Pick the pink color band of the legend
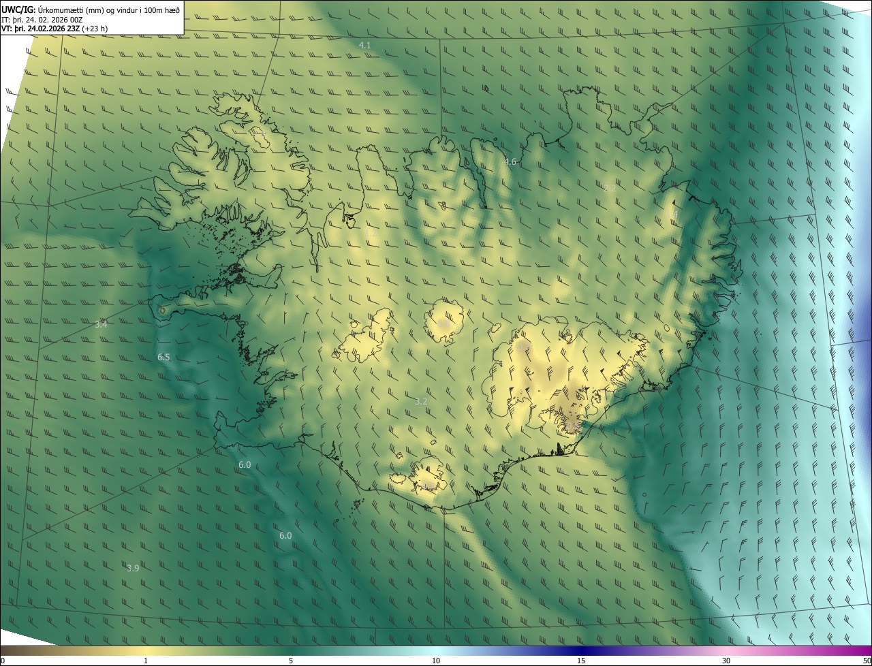 click(726, 650)
